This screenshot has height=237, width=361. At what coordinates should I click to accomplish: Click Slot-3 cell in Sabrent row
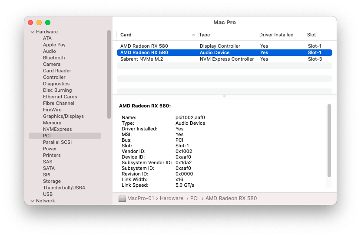pos(315,59)
